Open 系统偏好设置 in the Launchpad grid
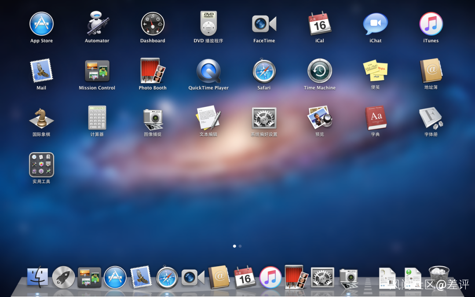475x297 pixels. tap(264, 118)
